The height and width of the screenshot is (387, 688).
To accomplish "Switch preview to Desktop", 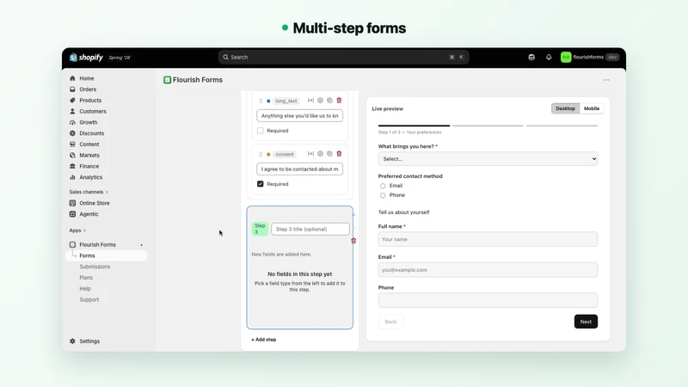I will pyautogui.click(x=565, y=108).
